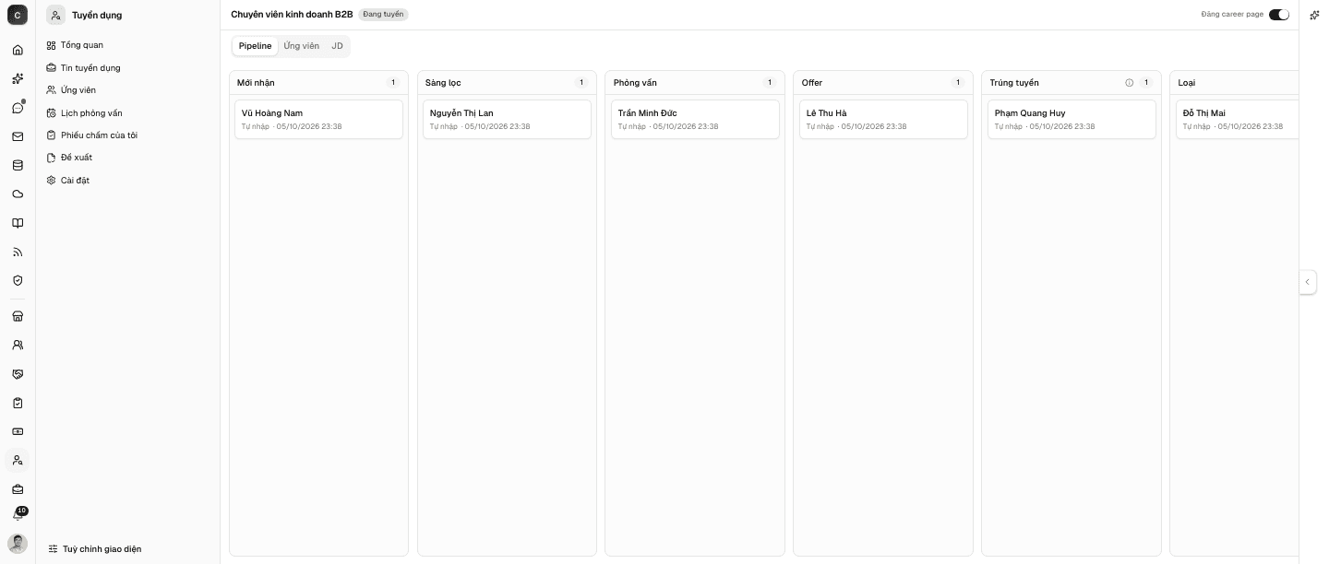Click the sparkle AI icon at top right

click(1314, 15)
